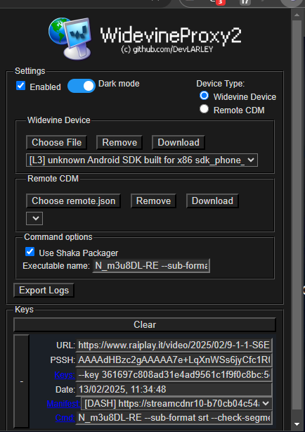The width and height of the screenshot is (305, 432).
Task: Click Choose File for Widevine Device
Action: point(56,142)
